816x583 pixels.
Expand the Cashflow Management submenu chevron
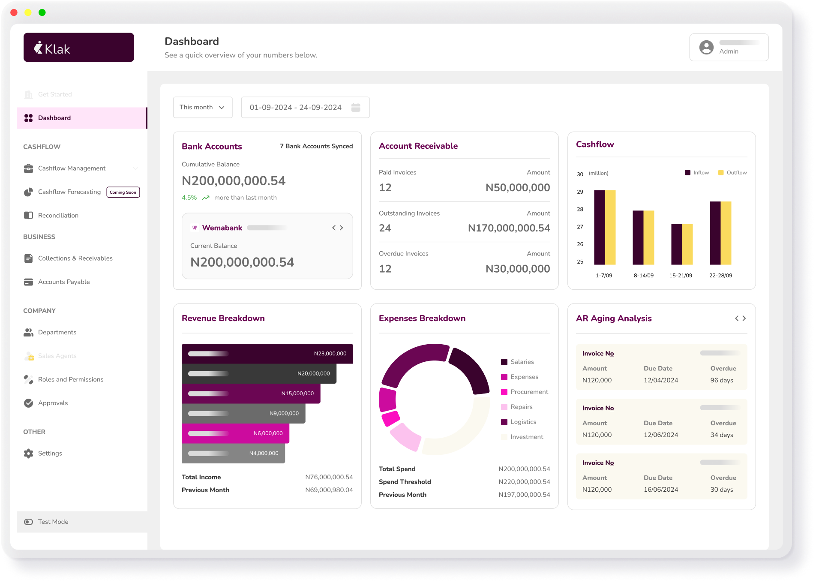point(136,168)
